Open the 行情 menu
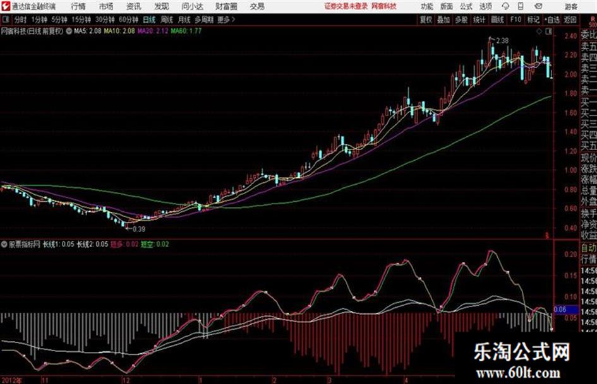Viewport: 597px width, 384px height. click(x=78, y=6)
